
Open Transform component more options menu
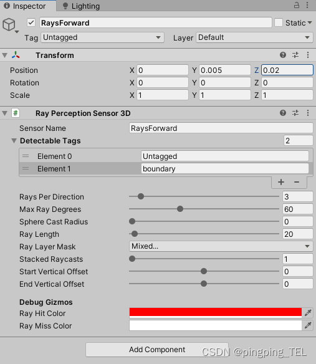pos(308,55)
